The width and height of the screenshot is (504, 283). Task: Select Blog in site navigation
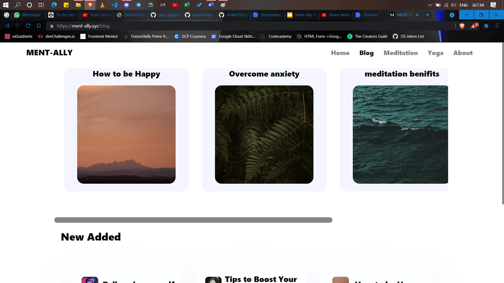pyautogui.click(x=366, y=53)
